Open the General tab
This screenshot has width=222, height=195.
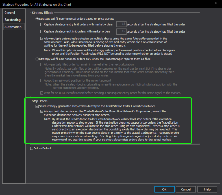(x=10, y=13)
